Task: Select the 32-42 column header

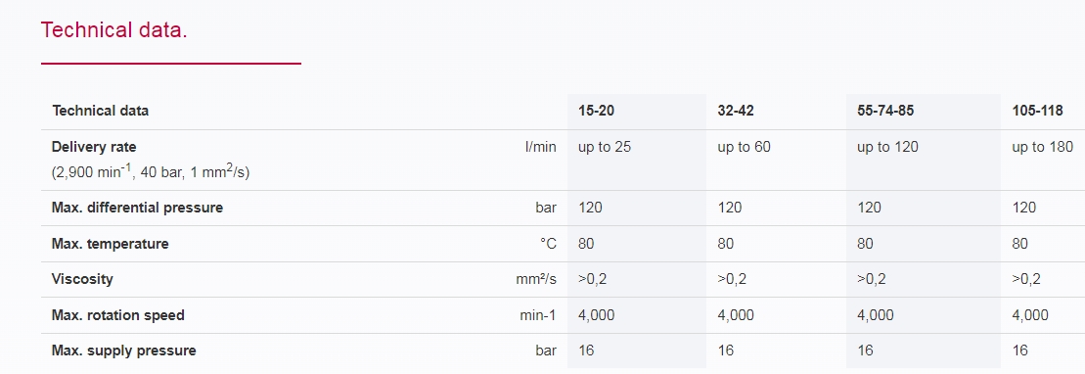Action: pyautogui.click(x=738, y=111)
